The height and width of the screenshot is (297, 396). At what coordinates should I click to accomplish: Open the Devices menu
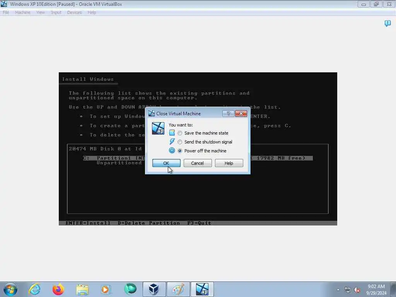[74, 12]
